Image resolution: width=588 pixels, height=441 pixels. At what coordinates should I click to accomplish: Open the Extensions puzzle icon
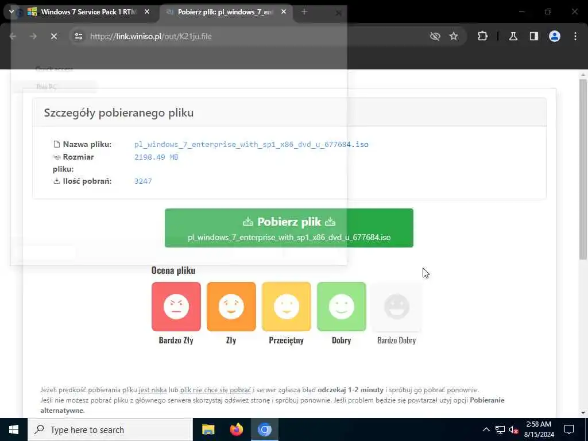tap(482, 36)
